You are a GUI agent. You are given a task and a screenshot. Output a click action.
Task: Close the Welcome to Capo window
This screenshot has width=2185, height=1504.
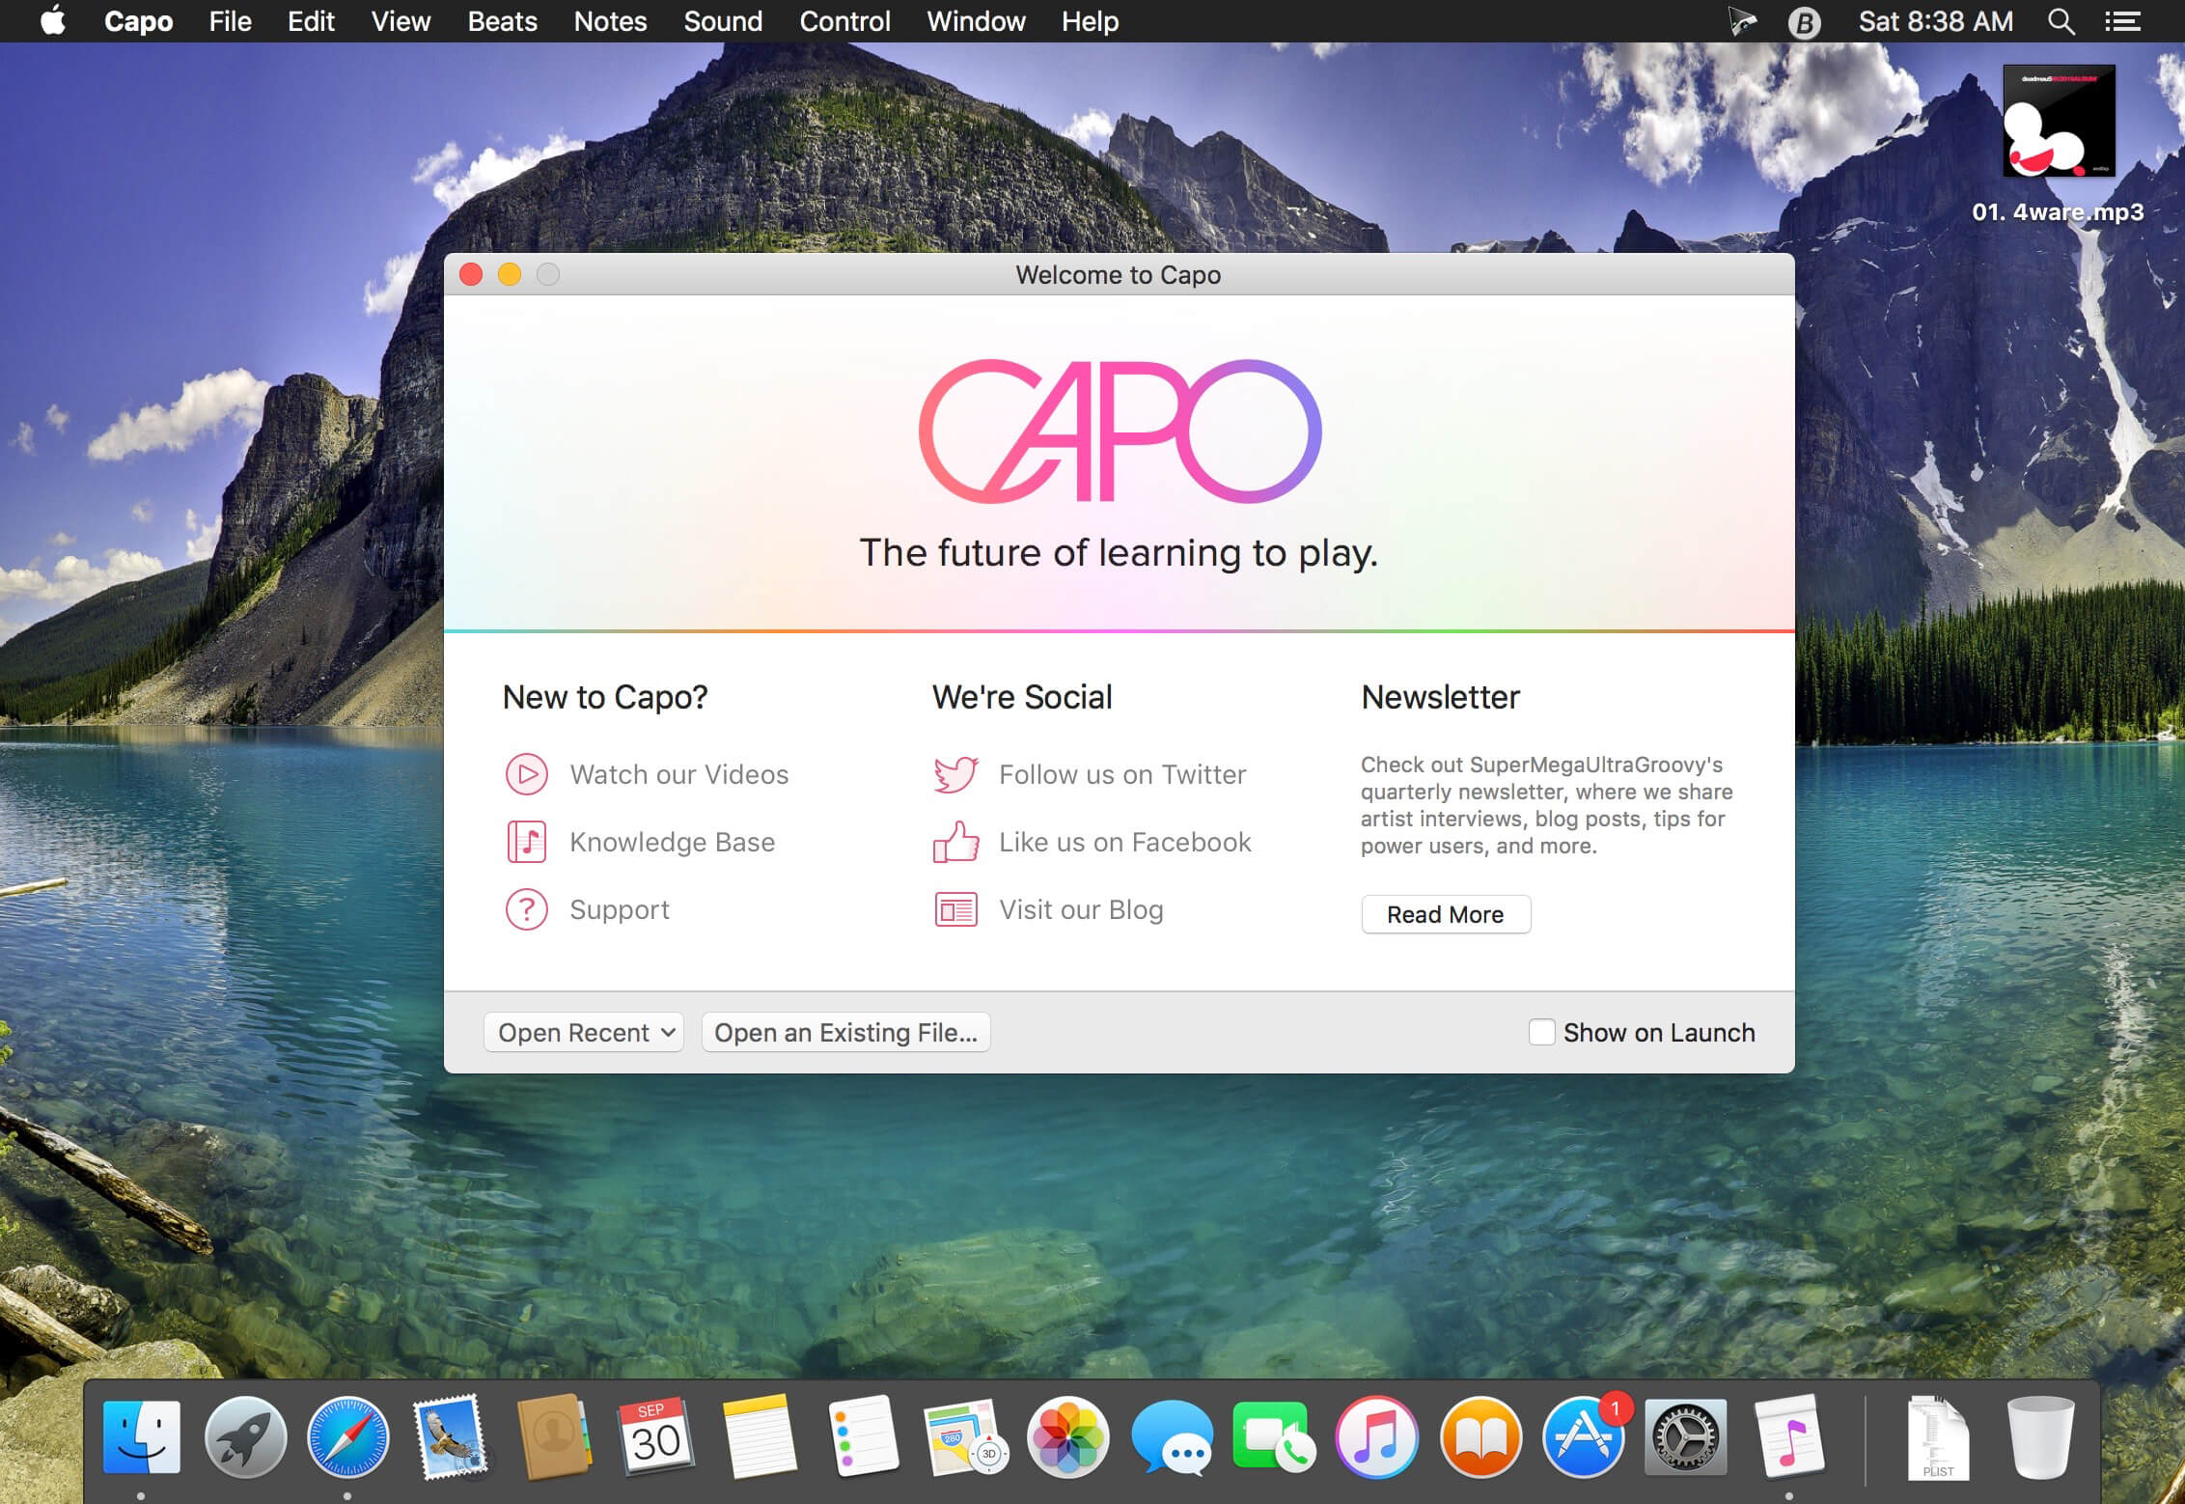coord(471,274)
